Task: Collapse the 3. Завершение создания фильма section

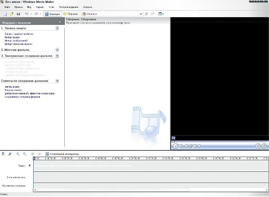Action: pyautogui.click(x=57, y=56)
